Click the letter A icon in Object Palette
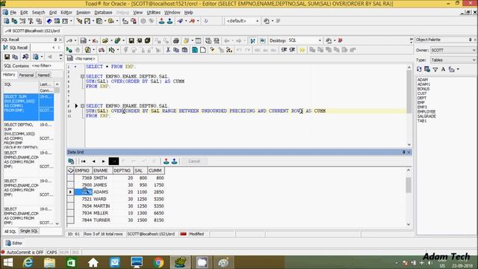The height and width of the screenshot is (269, 478). [443, 69]
